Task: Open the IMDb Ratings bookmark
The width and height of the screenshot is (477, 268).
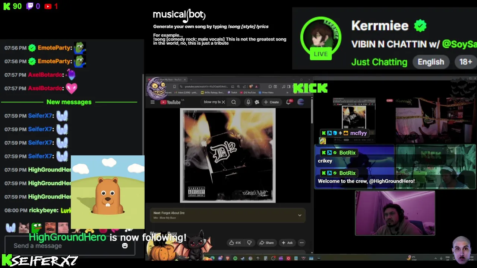Action: tap(212, 93)
